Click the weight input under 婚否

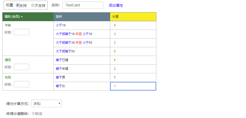(21, 67)
